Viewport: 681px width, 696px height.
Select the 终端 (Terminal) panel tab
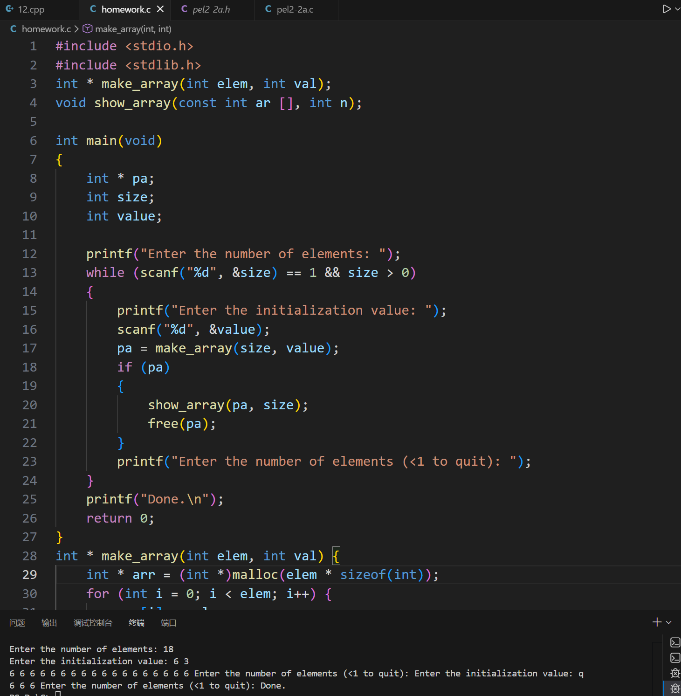click(x=137, y=623)
